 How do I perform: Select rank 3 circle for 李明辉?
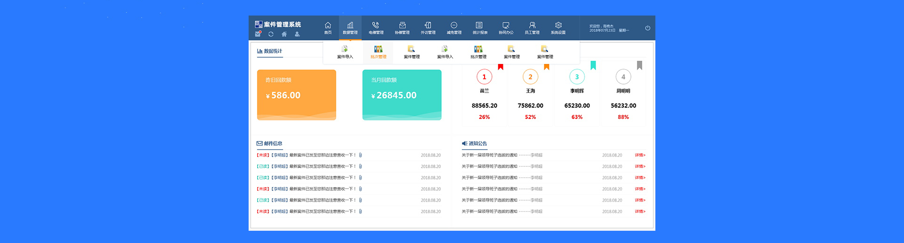tap(577, 77)
